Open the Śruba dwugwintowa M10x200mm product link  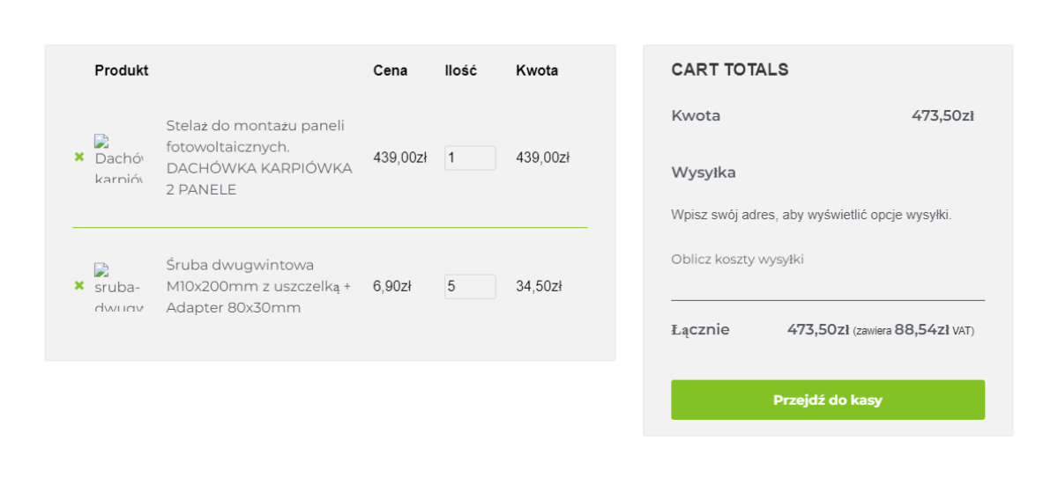(x=258, y=286)
